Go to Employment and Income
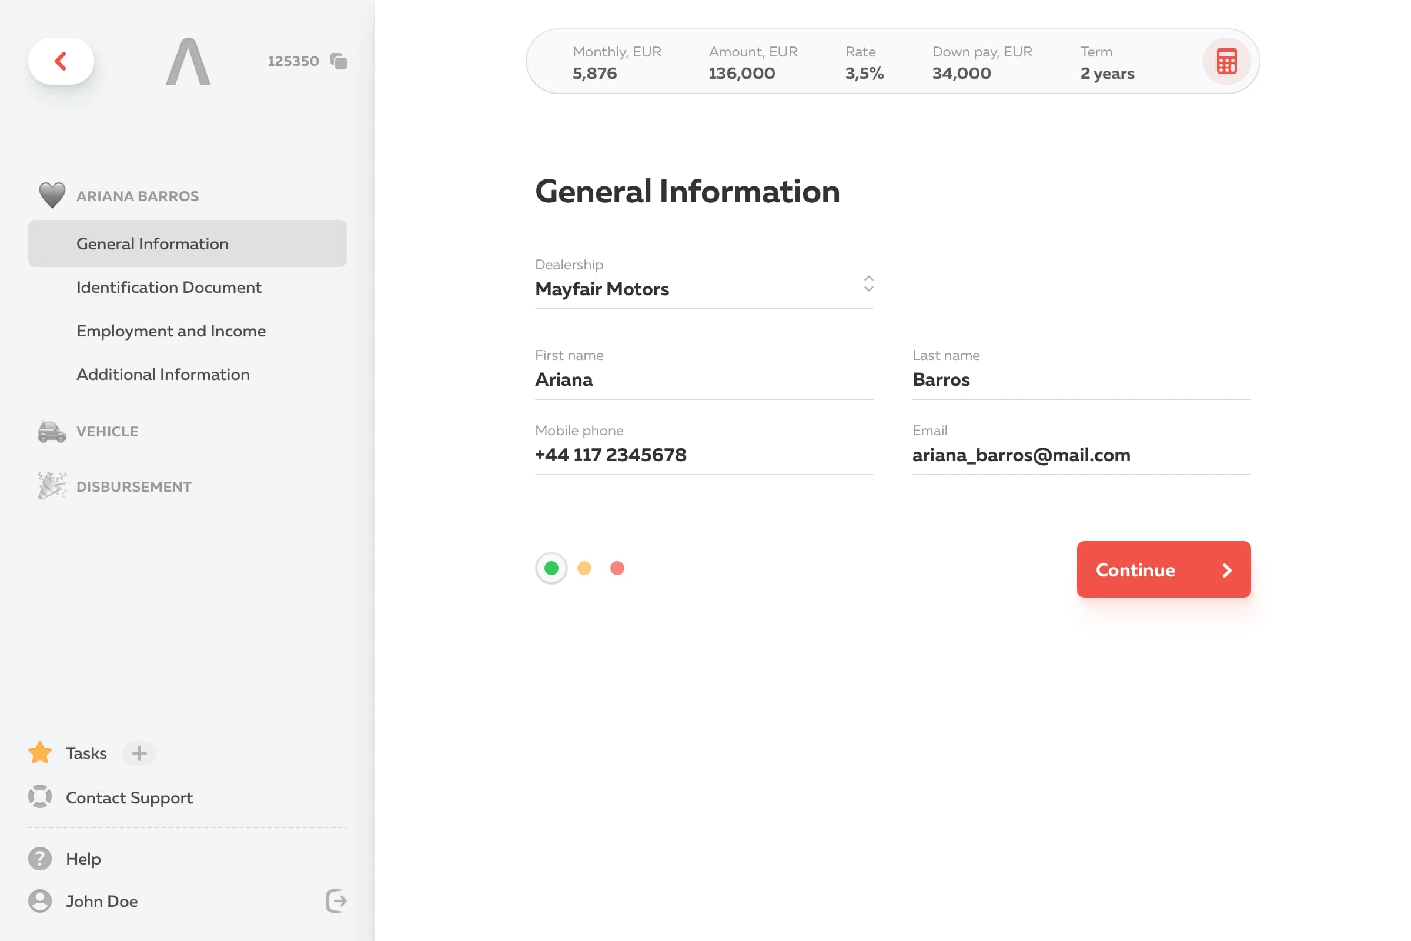The width and height of the screenshot is (1411, 941). pos(171,331)
